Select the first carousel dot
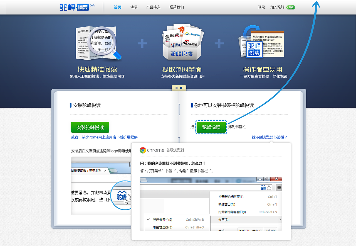 pyautogui.click(x=177, y=88)
